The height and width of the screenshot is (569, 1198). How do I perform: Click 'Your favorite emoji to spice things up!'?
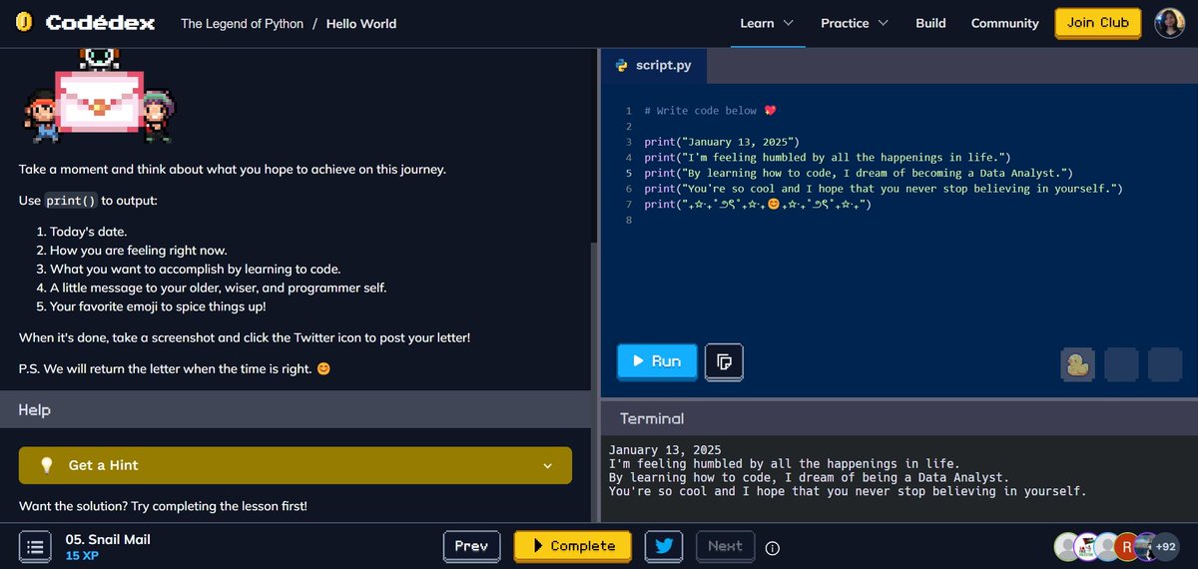pos(158,306)
